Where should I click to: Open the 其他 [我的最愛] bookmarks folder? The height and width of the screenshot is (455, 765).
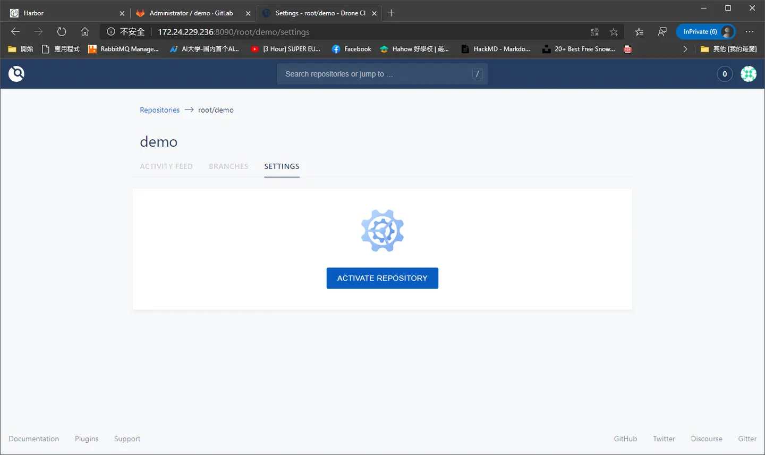(x=728, y=49)
